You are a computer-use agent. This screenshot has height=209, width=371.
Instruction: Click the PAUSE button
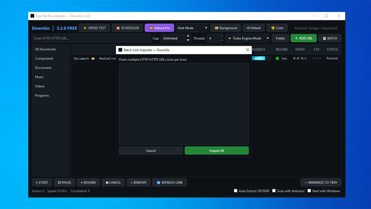(65, 183)
